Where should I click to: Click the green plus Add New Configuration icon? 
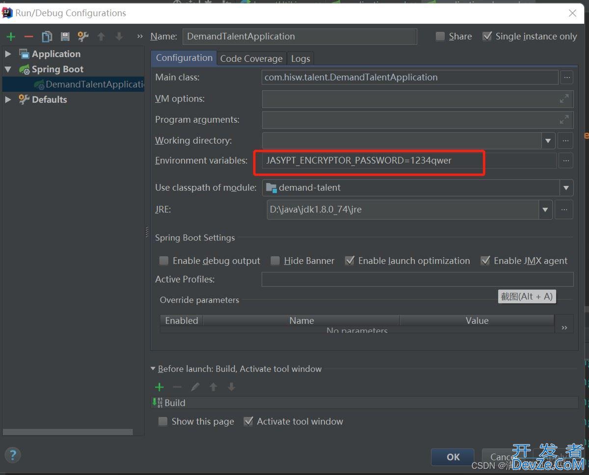point(11,37)
